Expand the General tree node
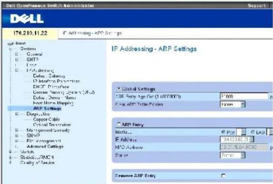This screenshot has height=184, width=273. click(x=16, y=55)
